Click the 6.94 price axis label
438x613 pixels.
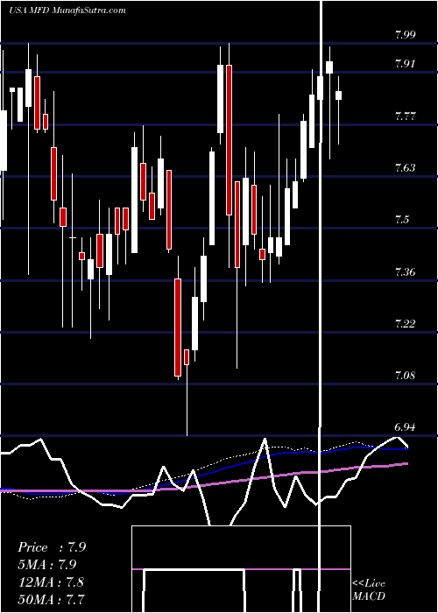[x=405, y=427]
